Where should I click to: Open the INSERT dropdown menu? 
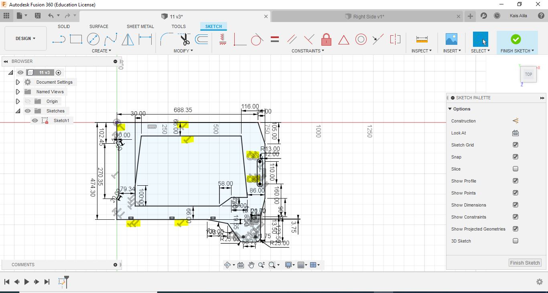click(452, 51)
